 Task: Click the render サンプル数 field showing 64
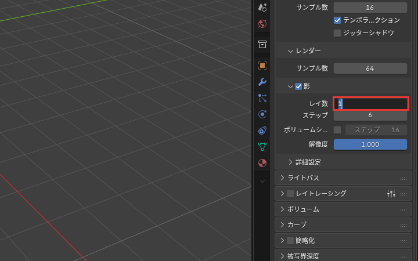pyautogui.click(x=370, y=68)
